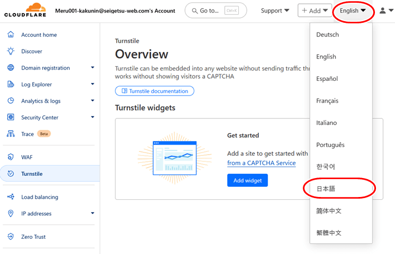395x254 pixels.
Task: Expand the Domain registration submenu arrow
Action: point(92,67)
